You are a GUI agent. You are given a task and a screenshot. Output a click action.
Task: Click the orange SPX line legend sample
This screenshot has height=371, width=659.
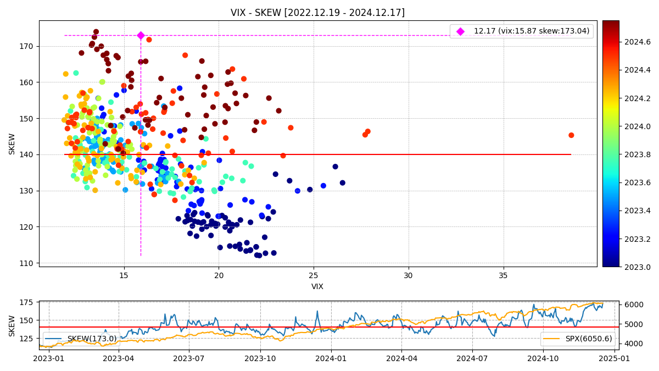552,339
